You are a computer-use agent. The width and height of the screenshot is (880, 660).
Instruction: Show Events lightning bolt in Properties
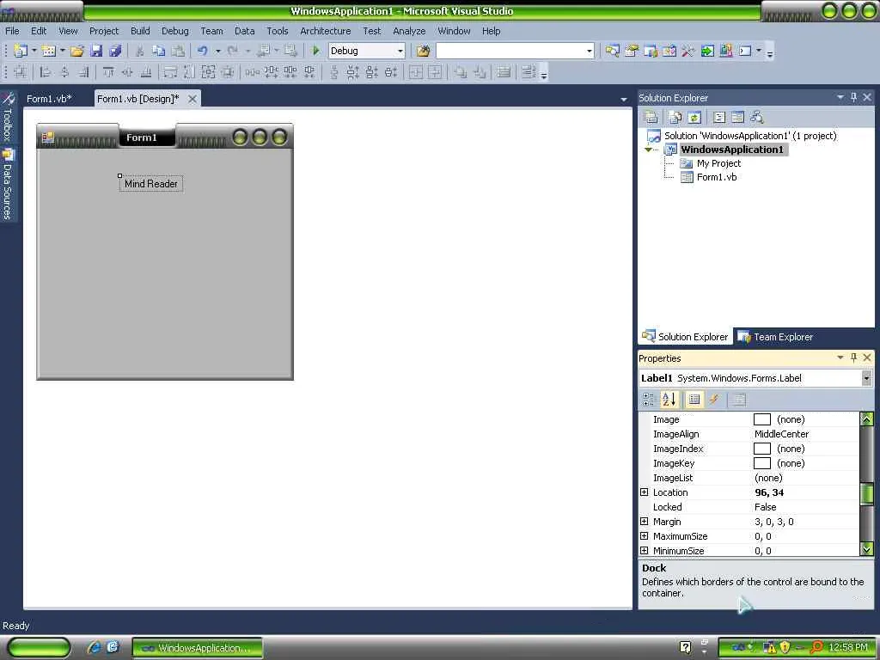[x=714, y=400]
